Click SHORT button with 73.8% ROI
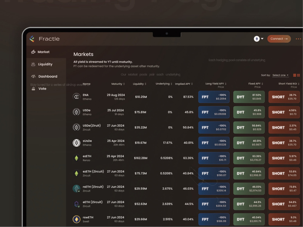This screenshot has height=227, width=303. [x=284, y=189]
